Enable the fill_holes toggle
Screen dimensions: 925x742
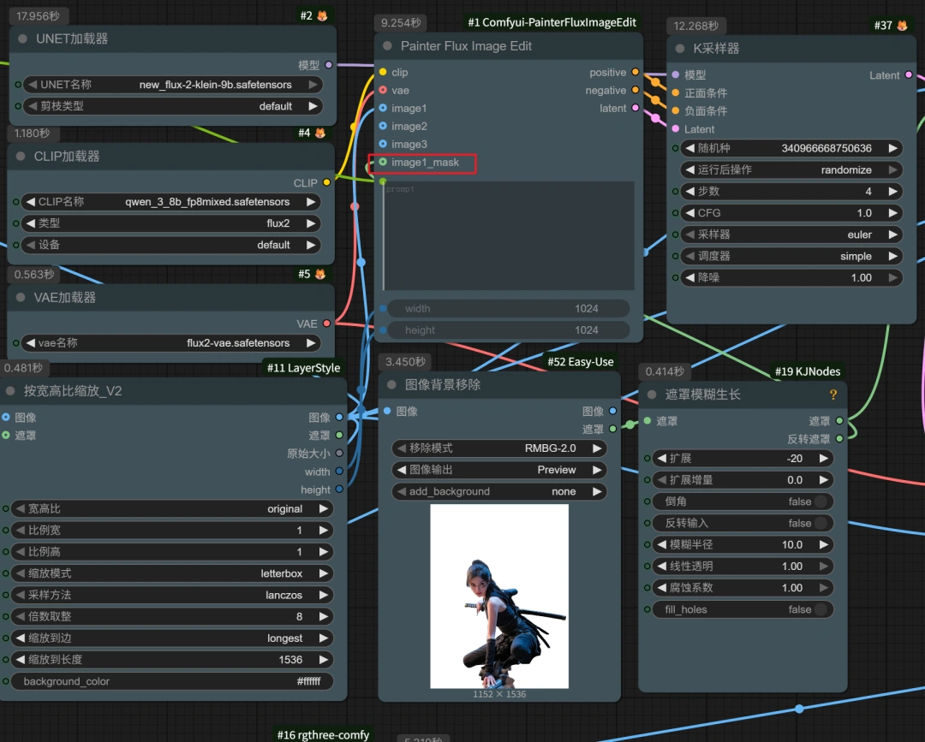pyautogui.click(x=821, y=609)
